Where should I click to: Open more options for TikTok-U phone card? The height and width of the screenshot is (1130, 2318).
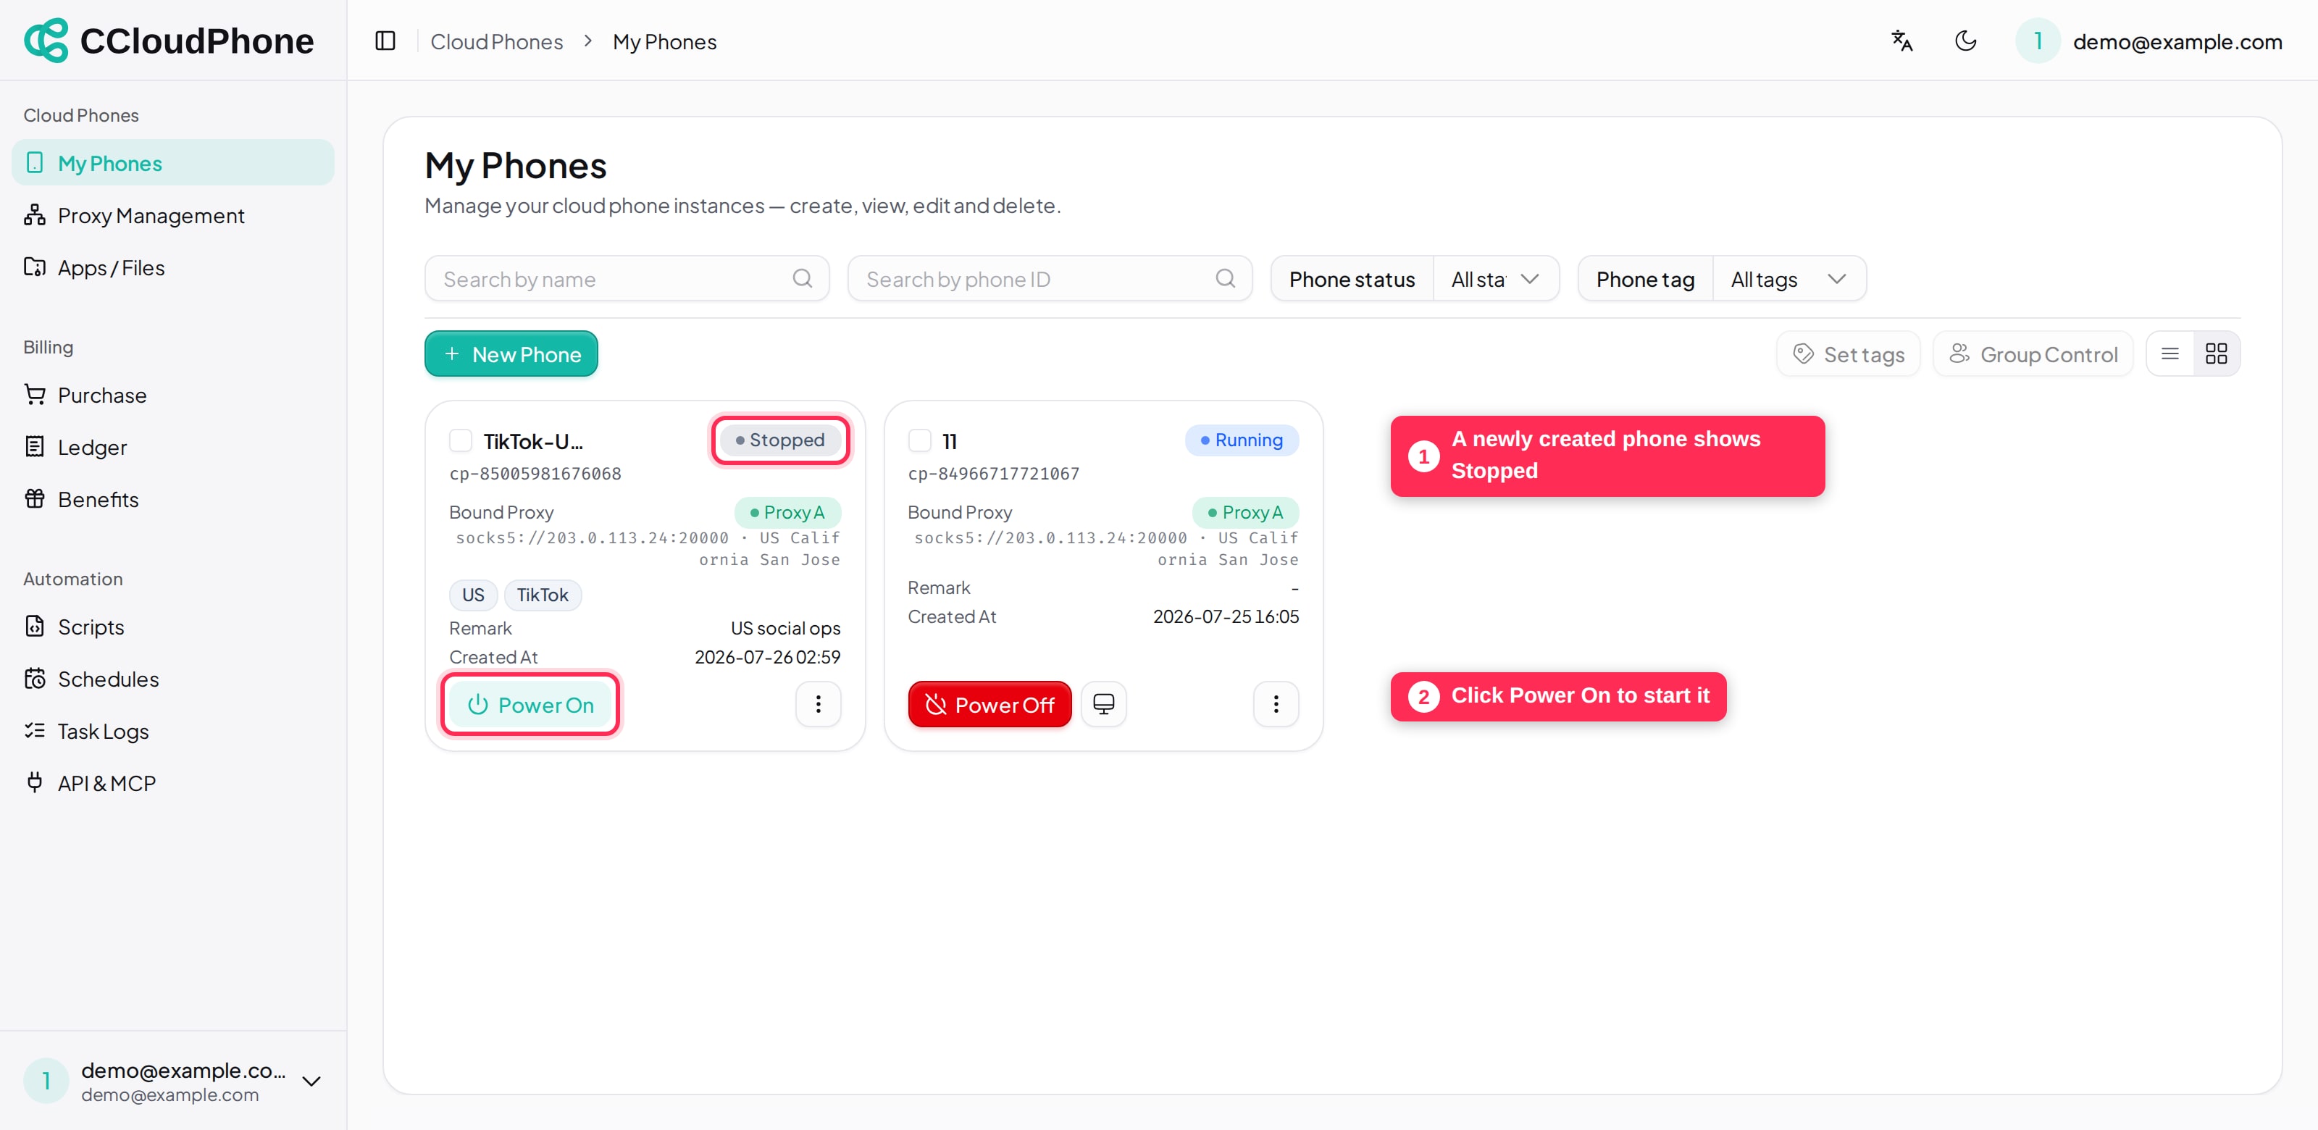tap(818, 705)
